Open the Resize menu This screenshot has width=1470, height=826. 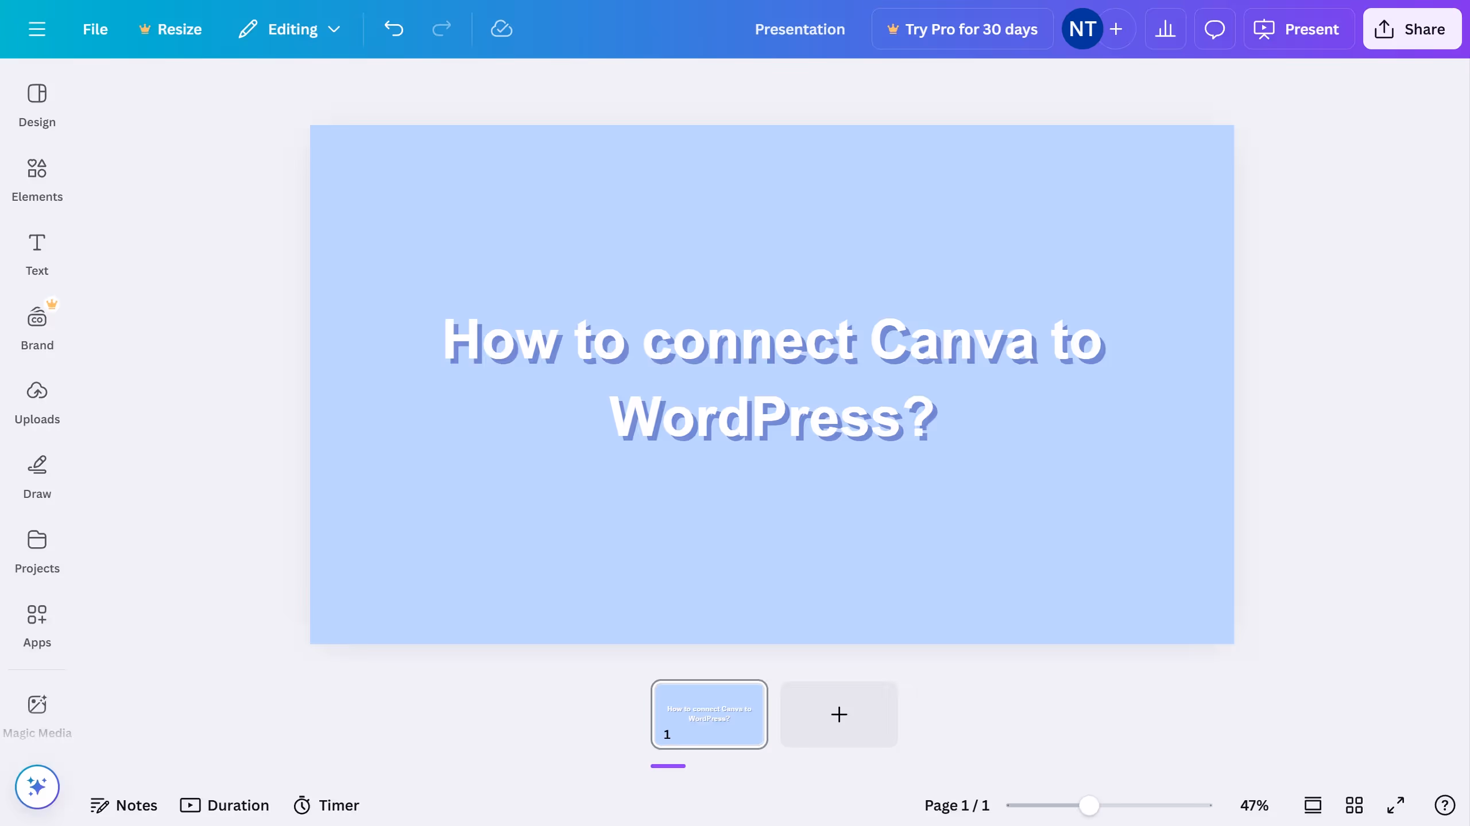(171, 29)
